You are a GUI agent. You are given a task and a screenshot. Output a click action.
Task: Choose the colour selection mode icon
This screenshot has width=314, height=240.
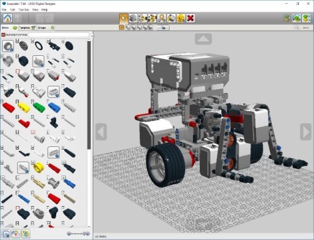tap(139, 28)
